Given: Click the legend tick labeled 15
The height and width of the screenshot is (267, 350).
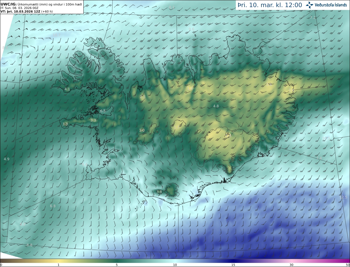Looking at the screenshot, I should [233, 265].
